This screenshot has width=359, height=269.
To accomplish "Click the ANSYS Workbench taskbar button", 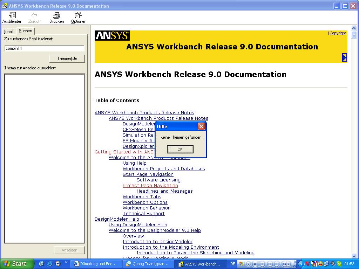I will pos(201,264).
